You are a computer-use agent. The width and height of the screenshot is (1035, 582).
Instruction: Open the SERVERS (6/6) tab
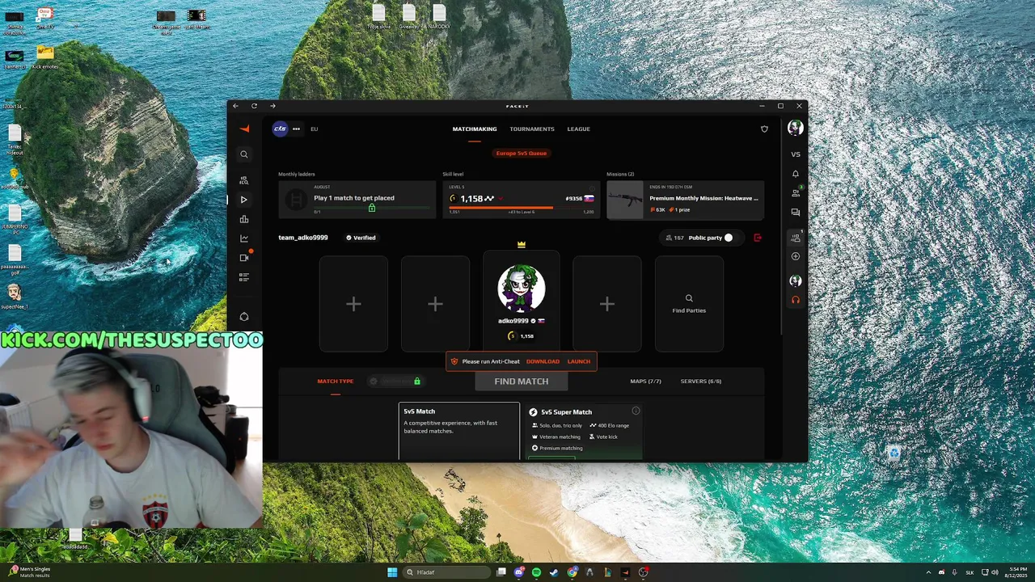[701, 382]
